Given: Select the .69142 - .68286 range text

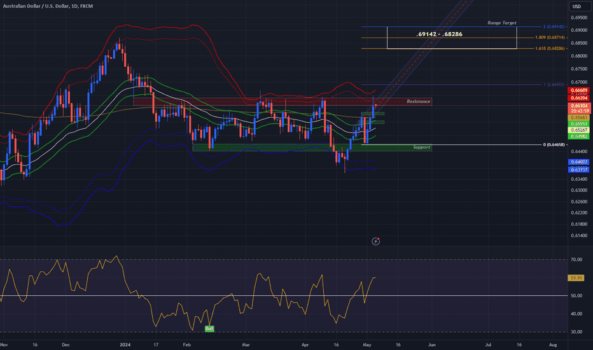Looking at the screenshot, I should click(x=439, y=34).
